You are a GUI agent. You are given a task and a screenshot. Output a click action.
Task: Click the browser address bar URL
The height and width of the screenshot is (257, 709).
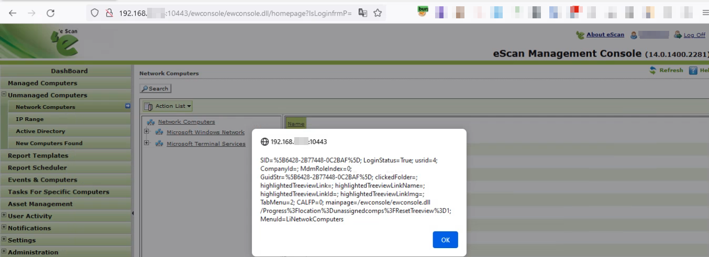click(x=235, y=13)
